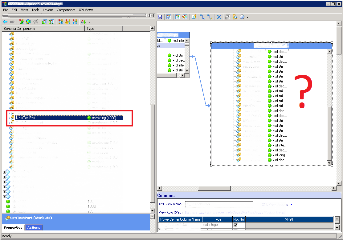This screenshot has width=343, height=240.
Task: Click the XML view vertical scrollbar down arrow
Action: (x=329, y=163)
